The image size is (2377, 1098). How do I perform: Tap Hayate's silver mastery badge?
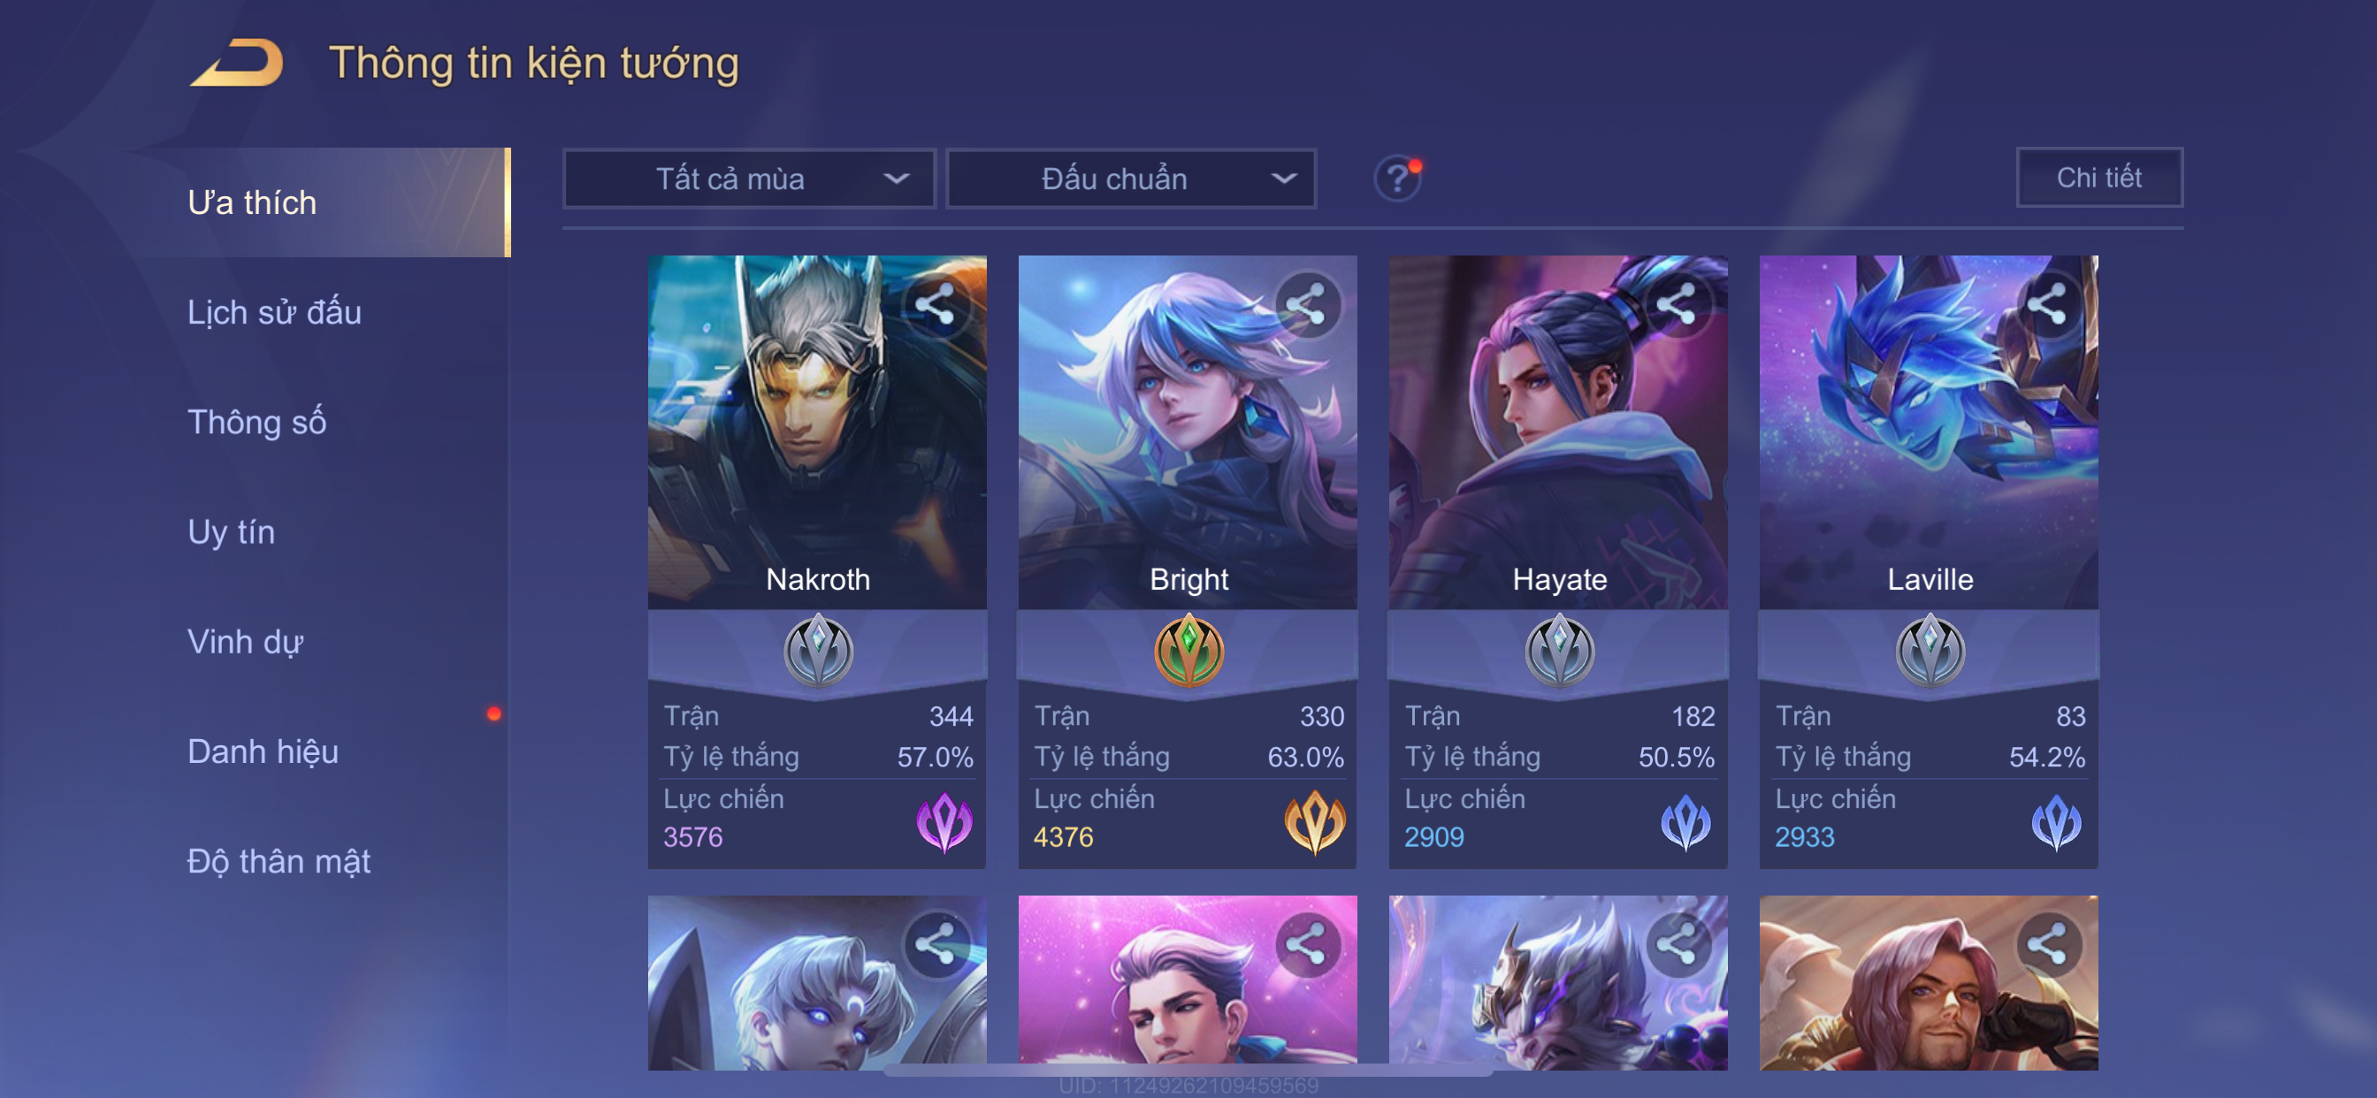coord(1559,651)
